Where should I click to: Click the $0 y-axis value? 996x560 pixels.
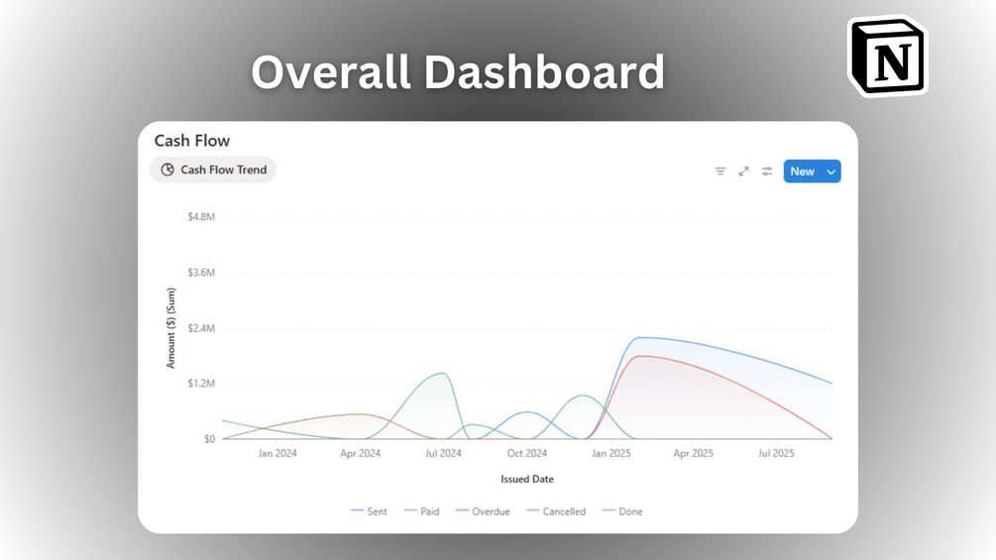pos(210,439)
